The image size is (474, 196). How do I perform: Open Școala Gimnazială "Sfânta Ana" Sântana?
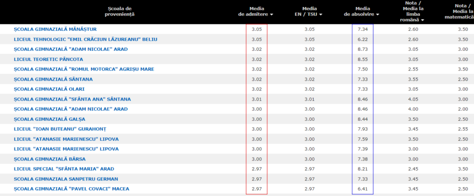[x=72, y=99]
